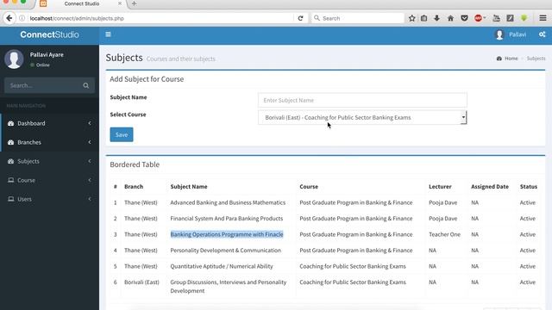Screen dimensions: 552x310
Task: Click 'Financial System And Para Banking Products' cell
Action: coord(226,218)
